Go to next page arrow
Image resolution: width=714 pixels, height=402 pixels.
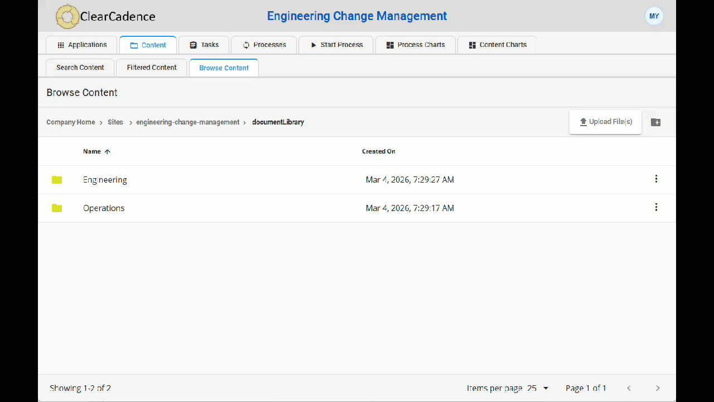pos(658,388)
